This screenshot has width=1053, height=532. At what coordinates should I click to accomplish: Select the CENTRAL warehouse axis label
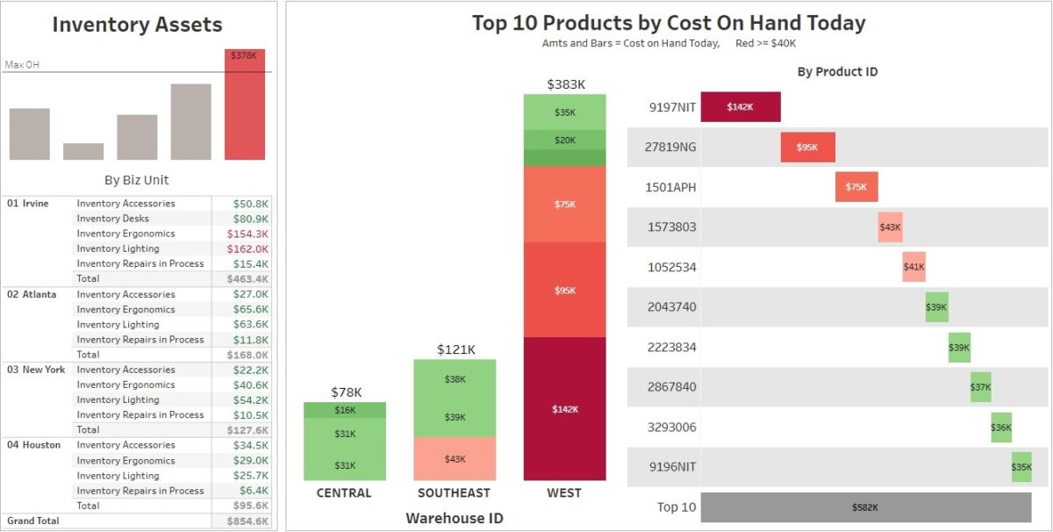(x=344, y=492)
